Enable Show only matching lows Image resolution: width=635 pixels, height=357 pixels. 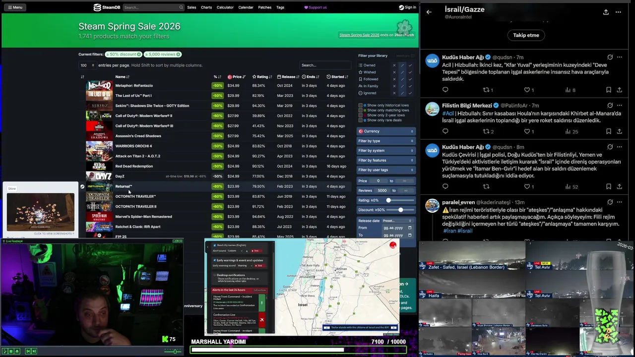click(x=361, y=110)
